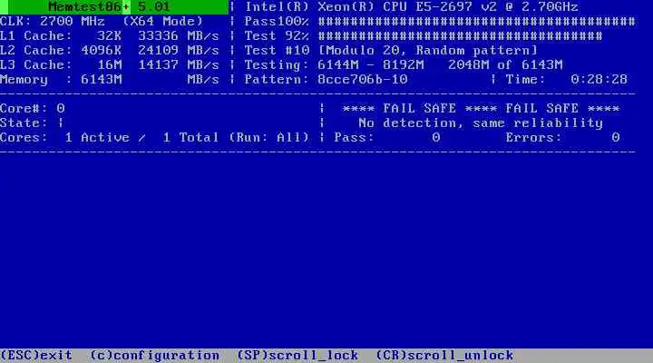Click the Test #10 Modulo 20 description

[x=391, y=51]
